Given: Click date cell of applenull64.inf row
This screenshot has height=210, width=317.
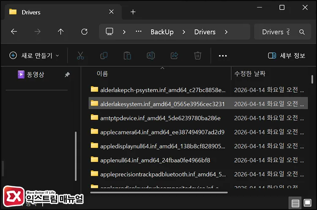Looking at the screenshot, I should click(x=269, y=160).
